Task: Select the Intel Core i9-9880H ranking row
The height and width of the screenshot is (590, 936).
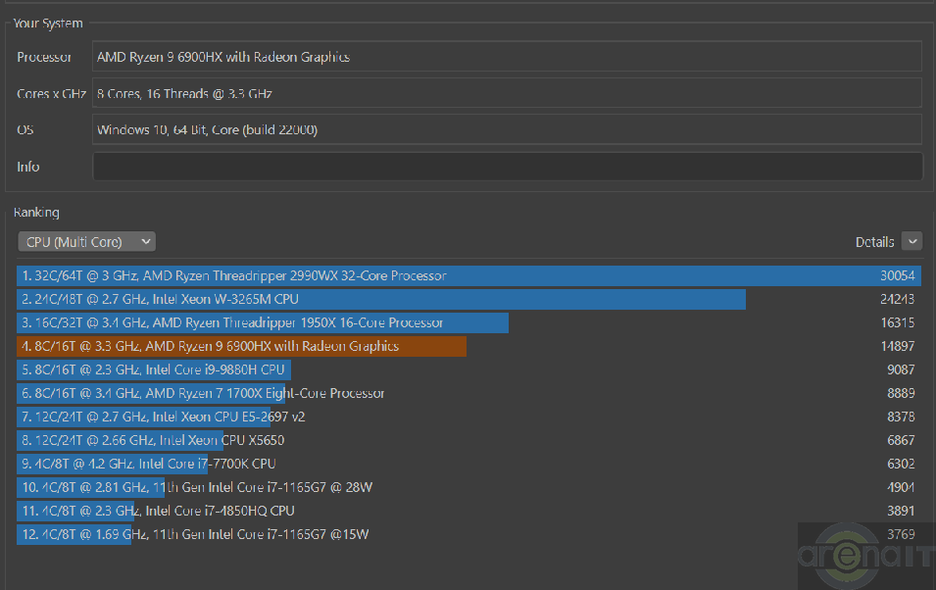Action: 154,370
